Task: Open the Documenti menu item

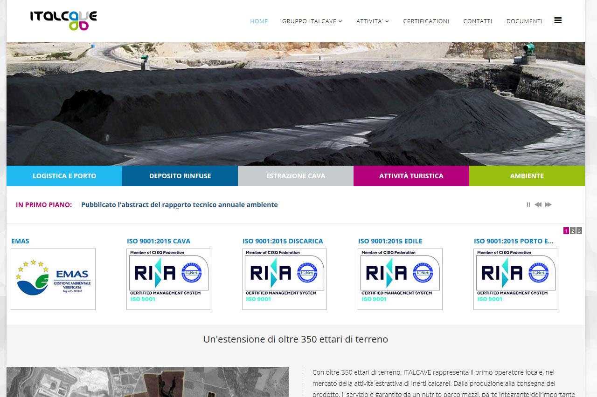Action: (524, 21)
